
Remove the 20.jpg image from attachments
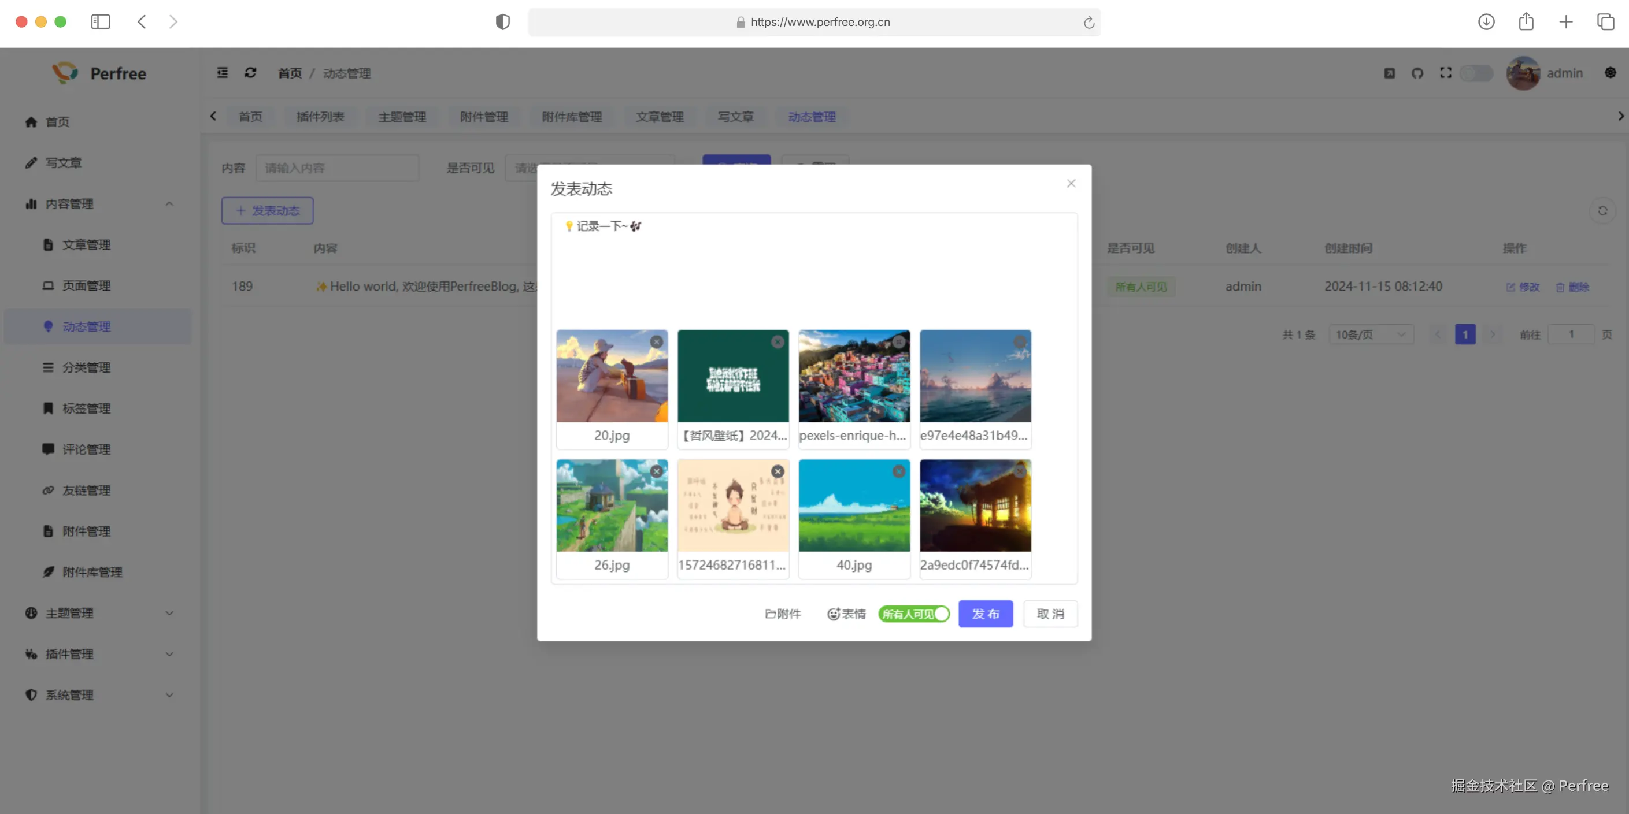[657, 342]
